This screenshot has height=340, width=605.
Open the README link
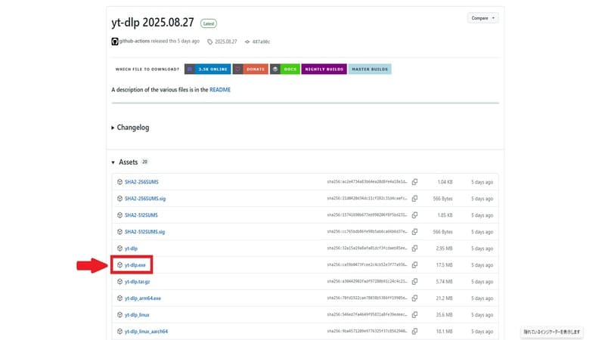tap(220, 89)
